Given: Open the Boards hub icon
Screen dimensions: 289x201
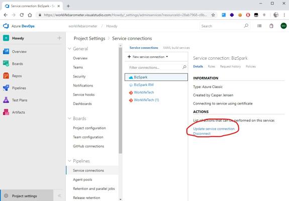Looking at the screenshot, I should (6, 63).
